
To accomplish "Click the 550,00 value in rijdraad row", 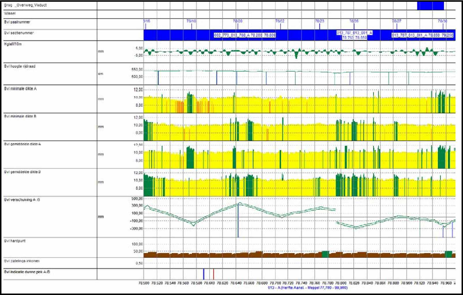I will (x=137, y=70).
